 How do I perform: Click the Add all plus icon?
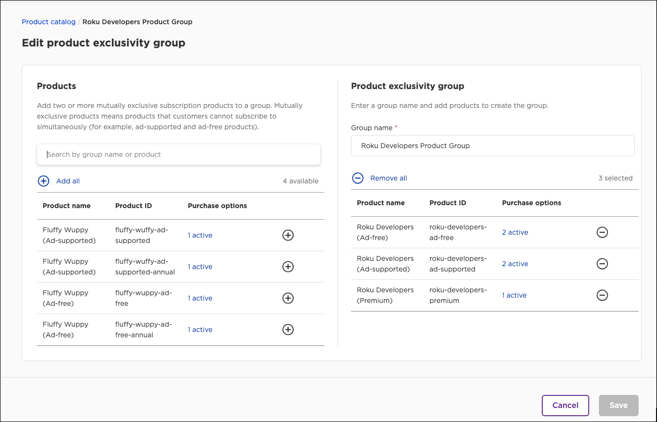click(x=44, y=181)
